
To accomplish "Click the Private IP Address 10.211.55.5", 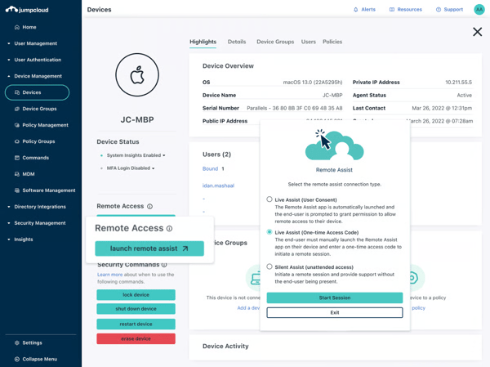I will tap(458, 83).
